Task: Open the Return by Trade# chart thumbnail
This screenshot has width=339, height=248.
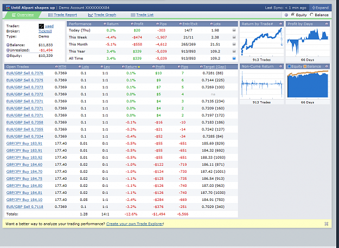Action: (x=261, y=42)
